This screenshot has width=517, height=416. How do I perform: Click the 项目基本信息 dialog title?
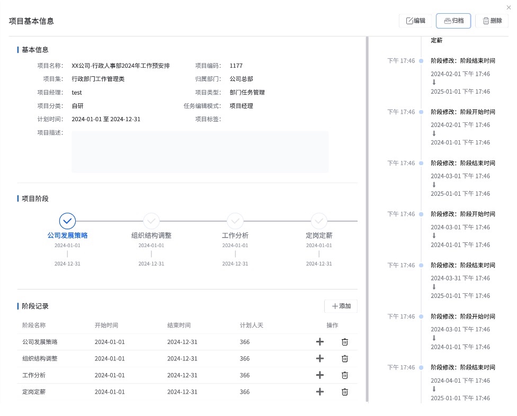[31, 21]
